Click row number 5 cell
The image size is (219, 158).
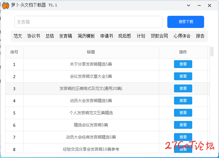click(14, 113)
